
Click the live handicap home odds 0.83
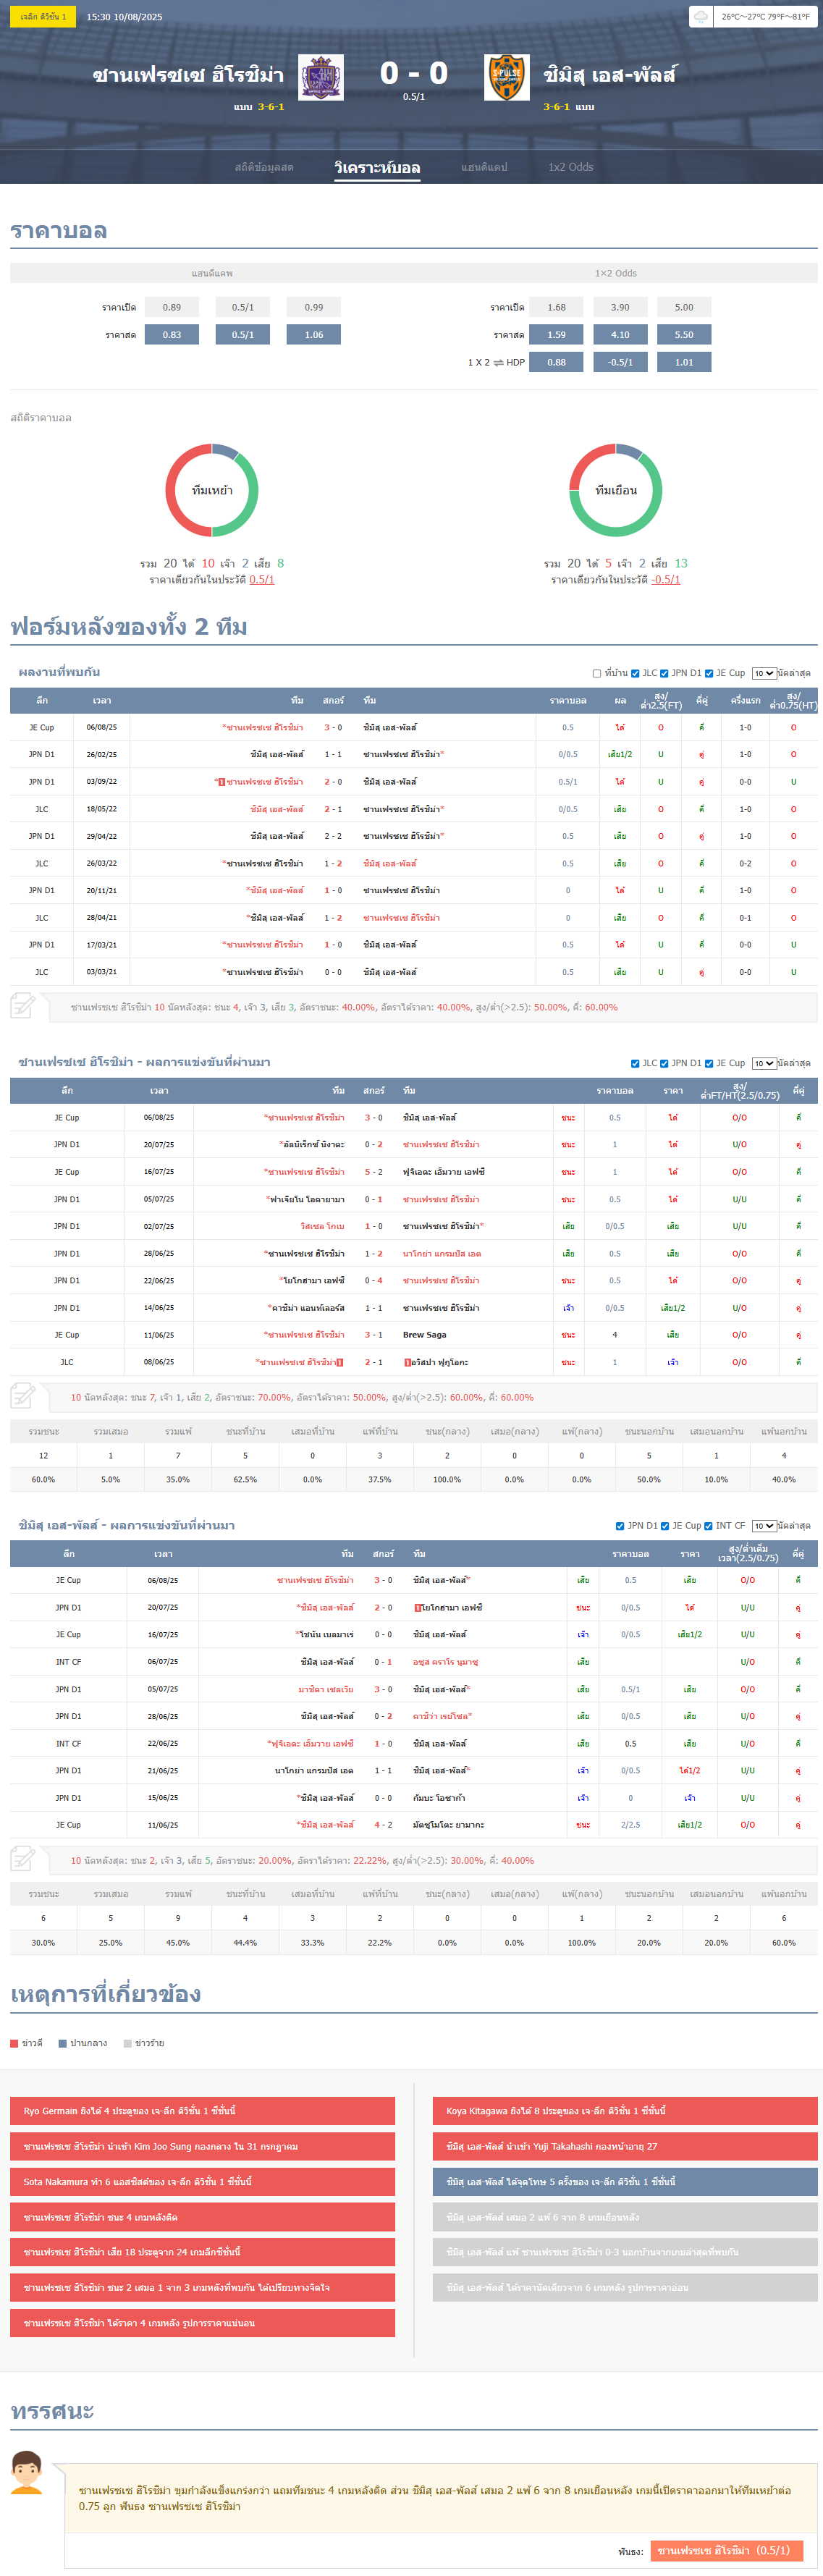point(172,335)
